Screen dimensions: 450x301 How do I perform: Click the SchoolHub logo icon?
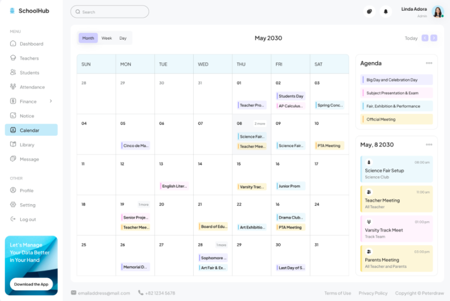pyautogui.click(x=12, y=11)
